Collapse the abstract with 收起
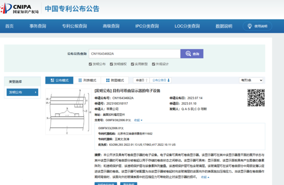 tap(205, 177)
